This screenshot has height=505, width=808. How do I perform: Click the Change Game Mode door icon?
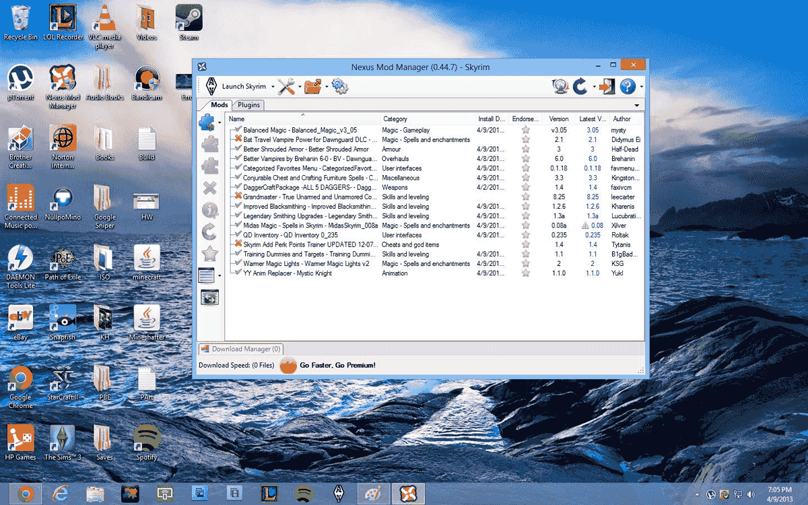click(607, 87)
